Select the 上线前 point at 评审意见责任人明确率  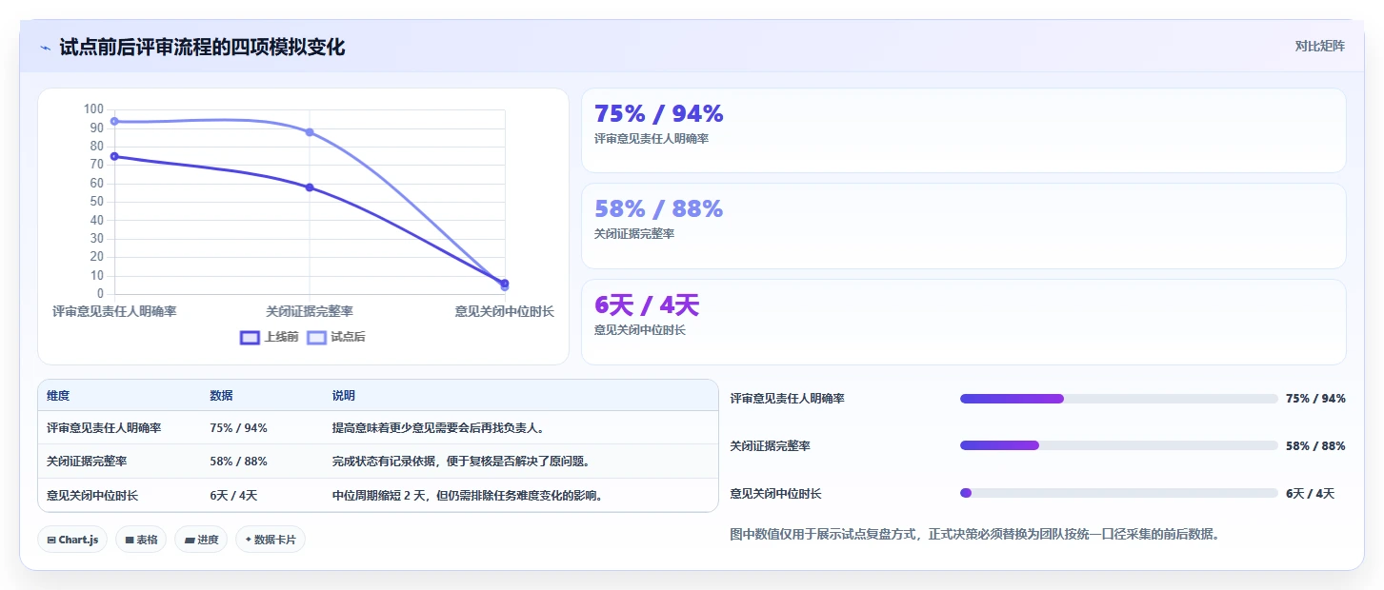[114, 156]
